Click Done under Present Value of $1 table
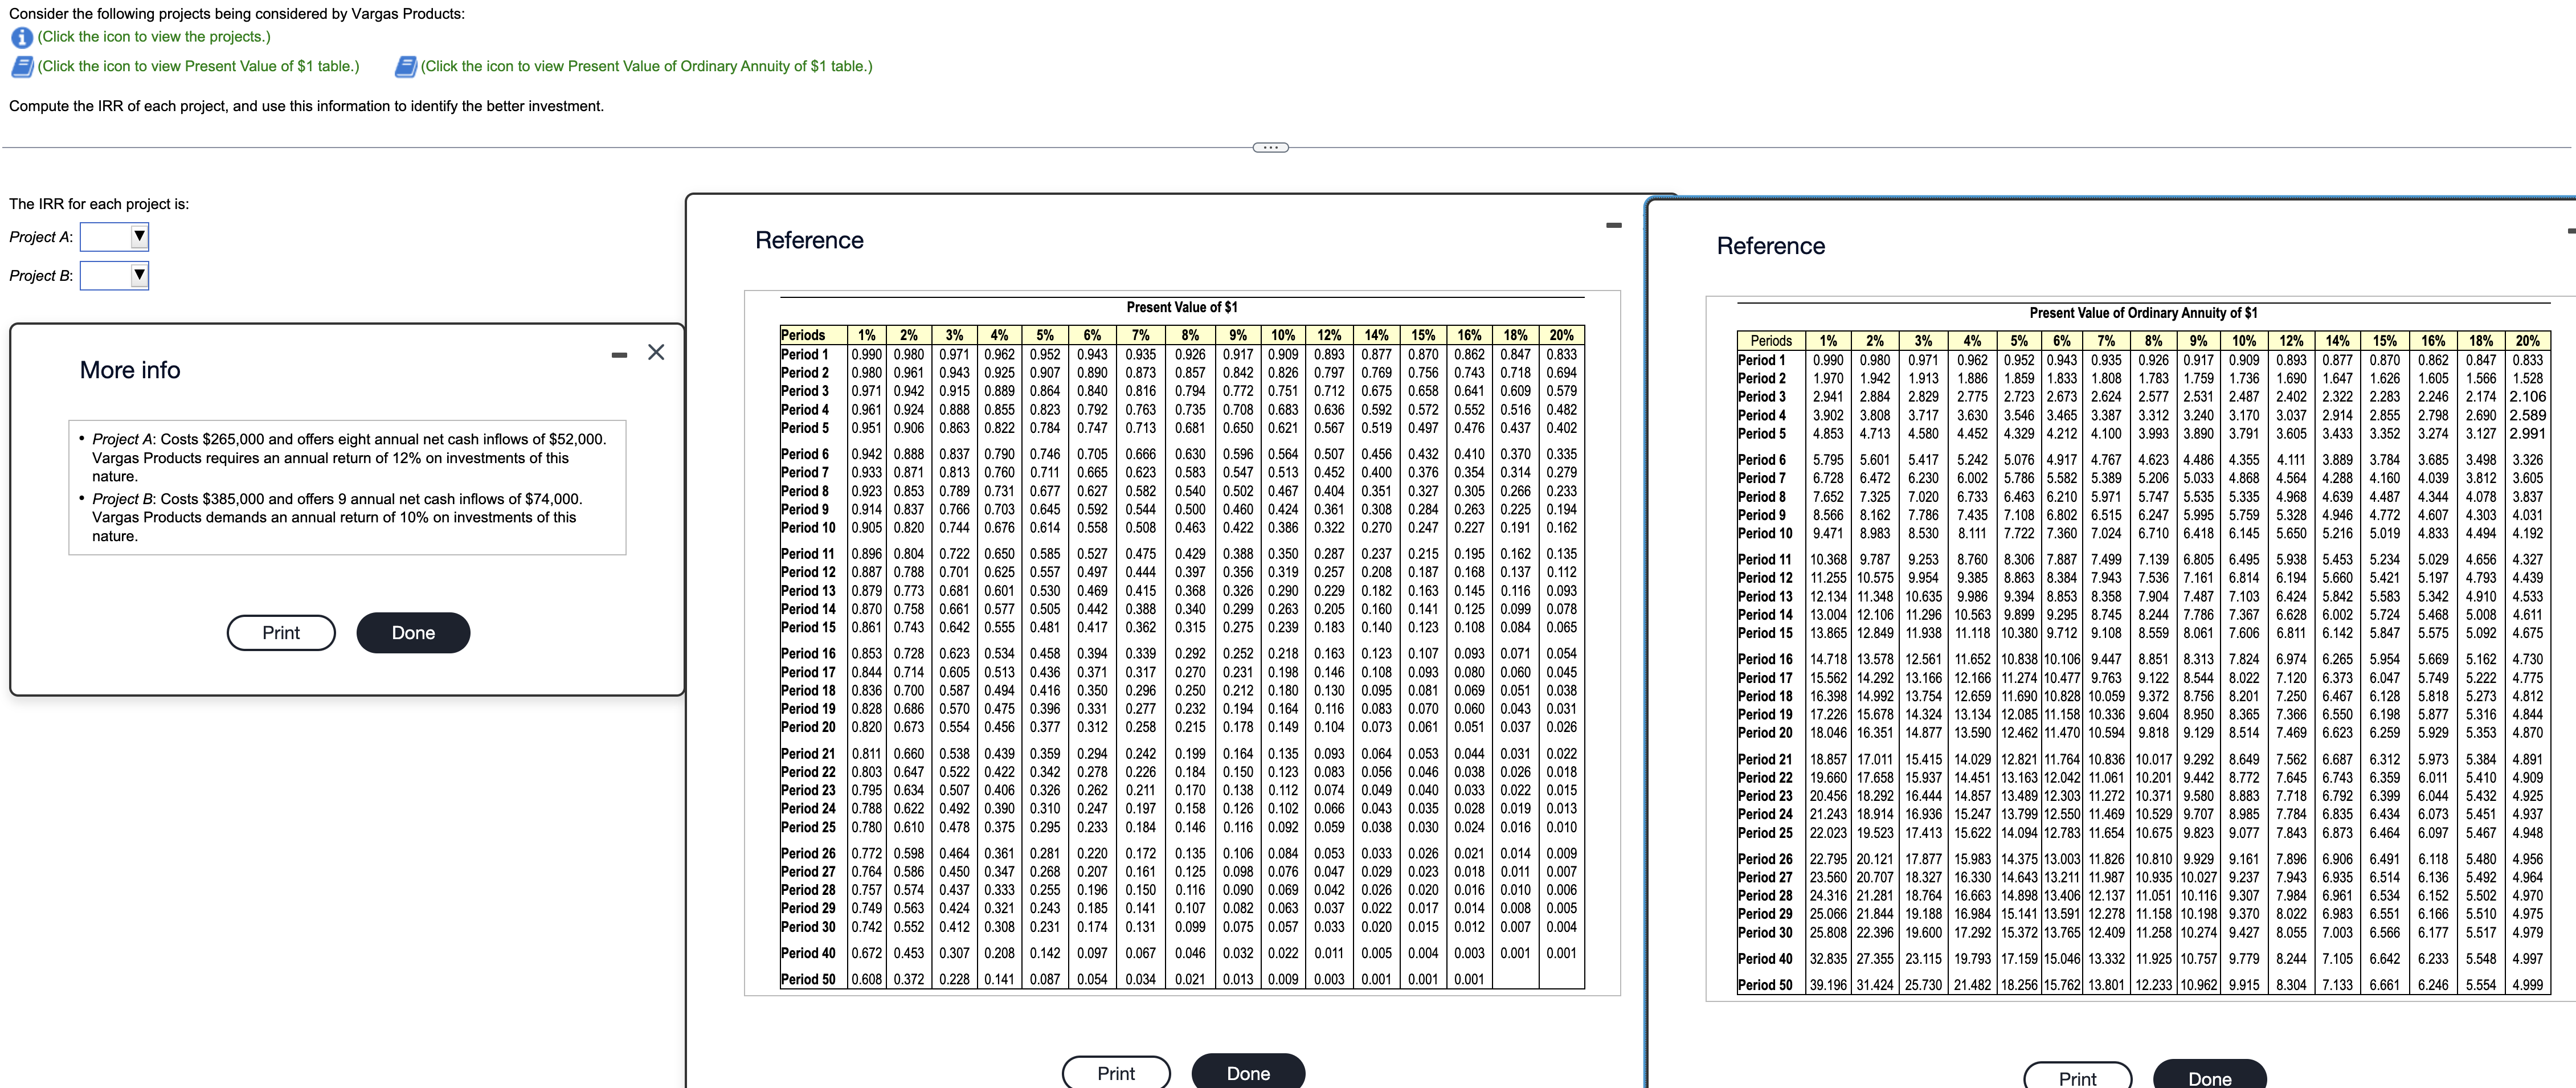This screenshot has width=2576, height=1088. (1247, 1072)
